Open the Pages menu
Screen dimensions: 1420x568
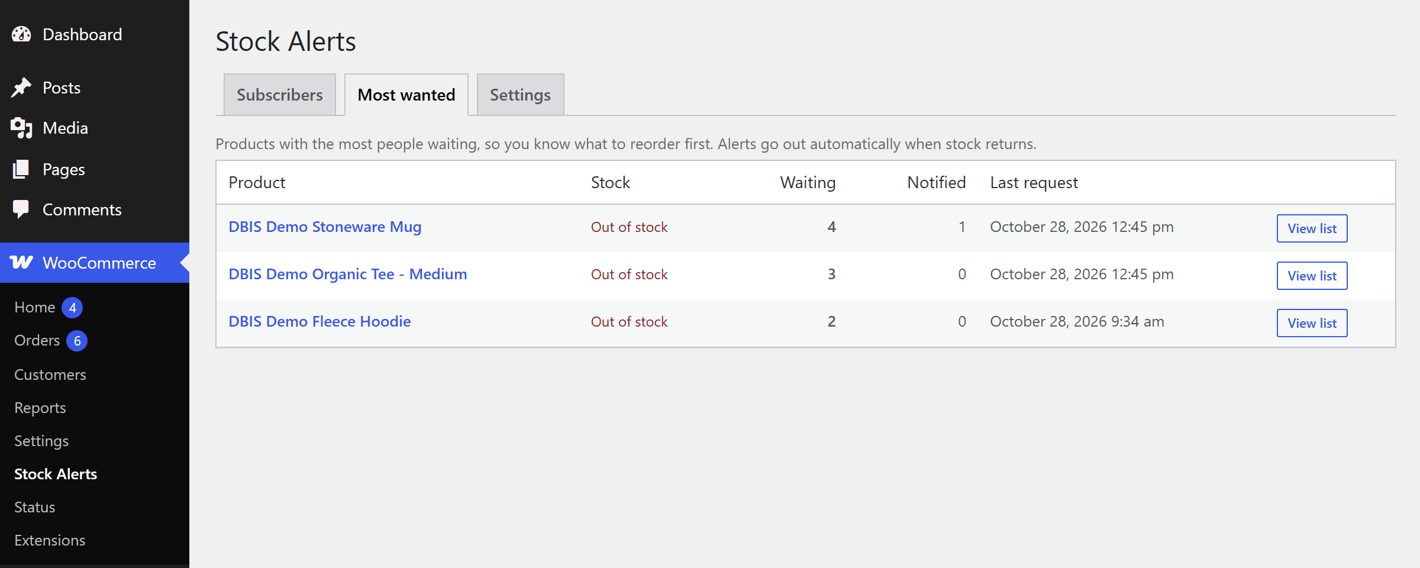coord(64,170)
